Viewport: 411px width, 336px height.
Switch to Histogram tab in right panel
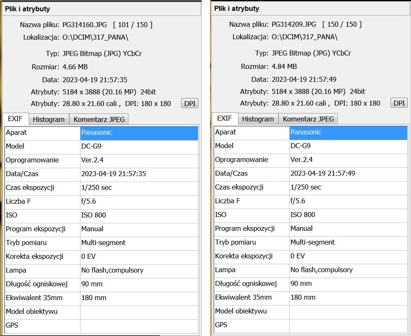[x=258, y=119]
